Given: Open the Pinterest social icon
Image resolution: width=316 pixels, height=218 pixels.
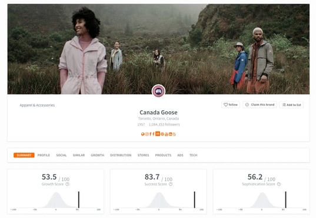Looking at the screenshot, I should (162, 134).
